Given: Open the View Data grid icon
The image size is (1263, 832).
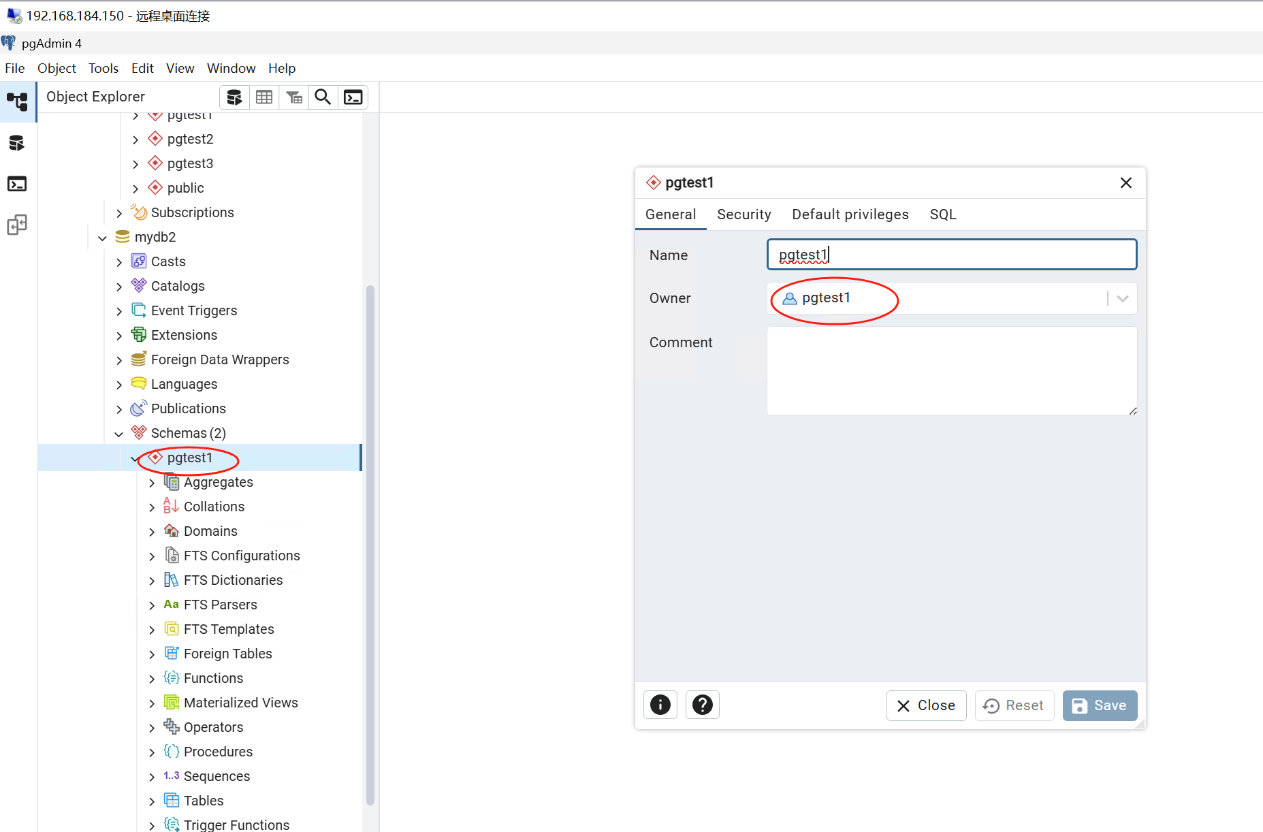Looking at the screenshot, I should (264, 97).
